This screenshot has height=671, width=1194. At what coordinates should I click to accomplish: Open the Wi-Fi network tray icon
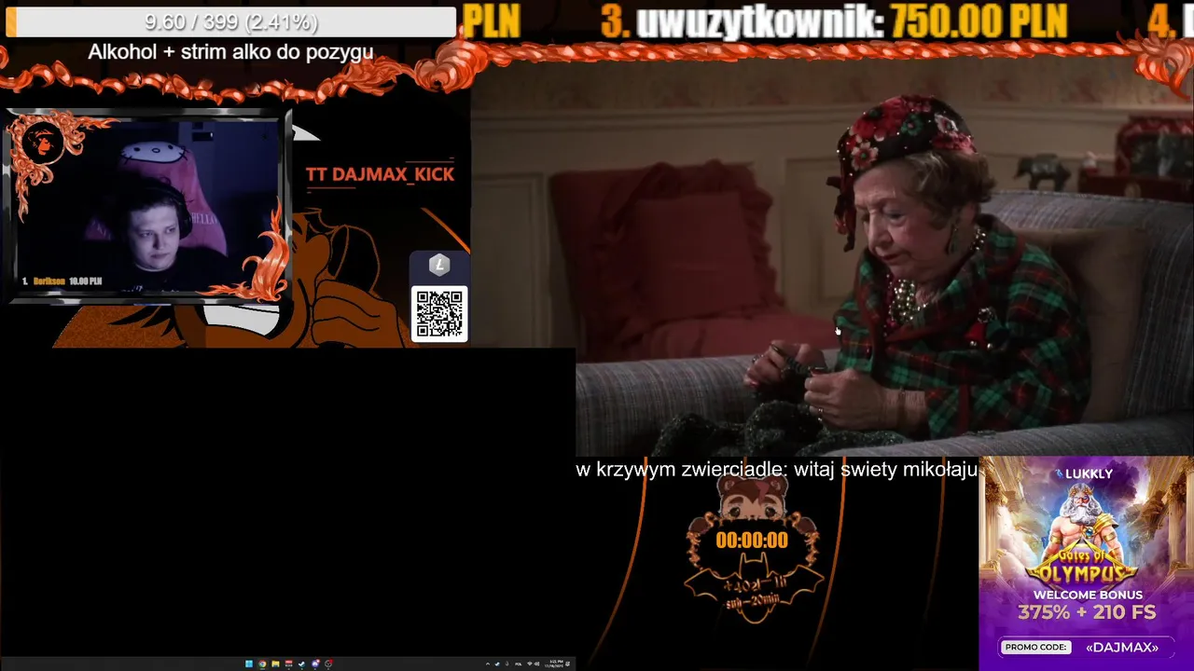tap(530, 664)
